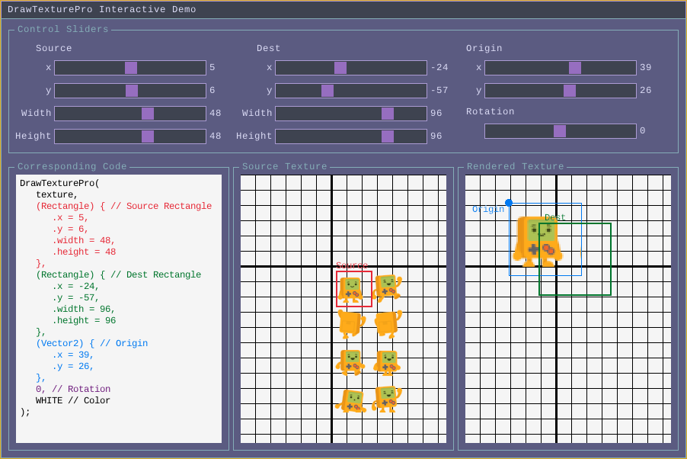
Task: Click the Source y value 6
Action: (x=212, y=91)
